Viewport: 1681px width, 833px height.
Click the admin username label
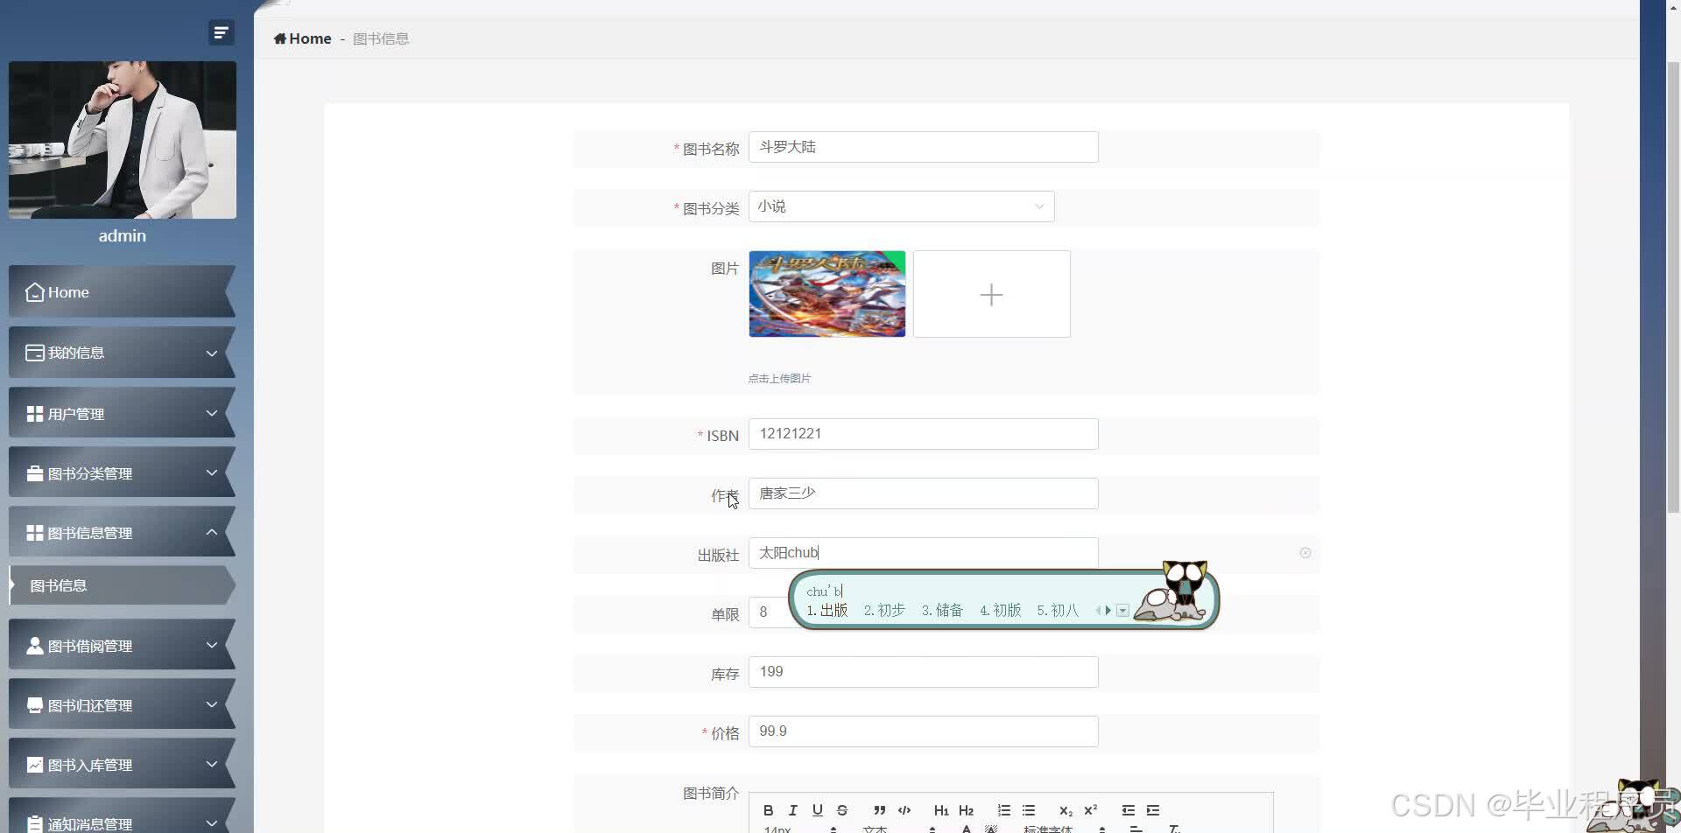click(122, 236)
